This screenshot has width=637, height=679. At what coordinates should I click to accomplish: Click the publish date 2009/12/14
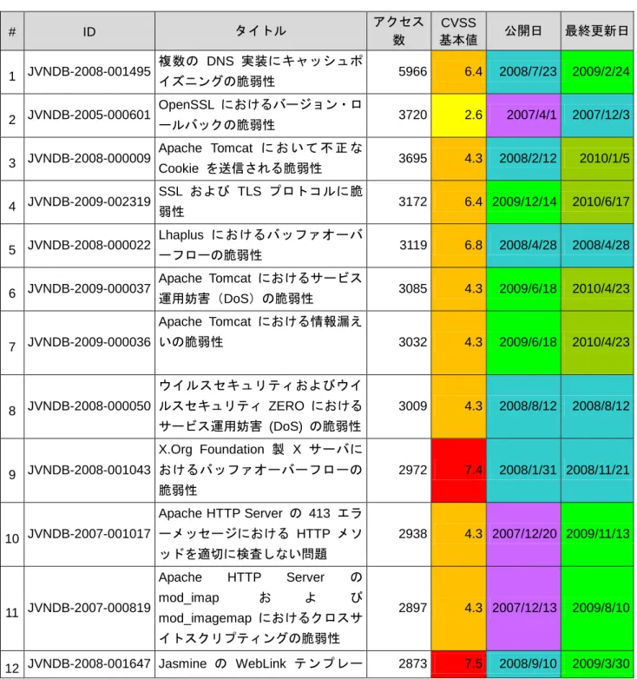click(x=523, y=201)
